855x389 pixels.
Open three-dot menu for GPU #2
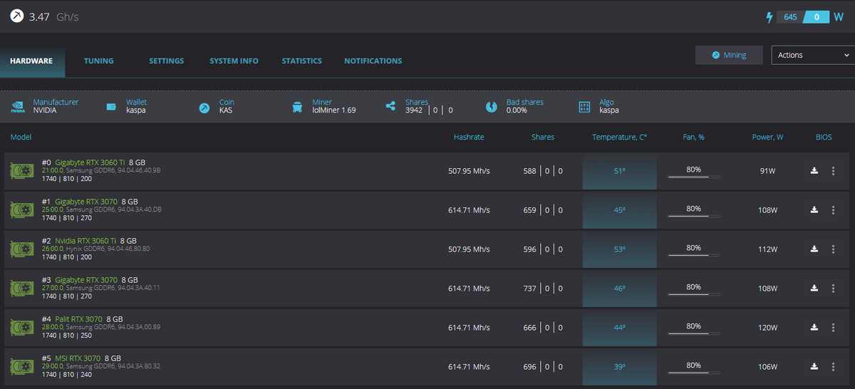833,249
